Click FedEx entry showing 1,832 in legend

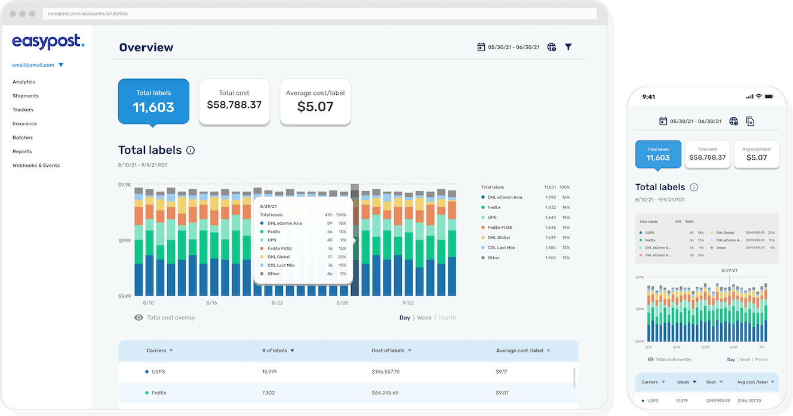point(525,207)
